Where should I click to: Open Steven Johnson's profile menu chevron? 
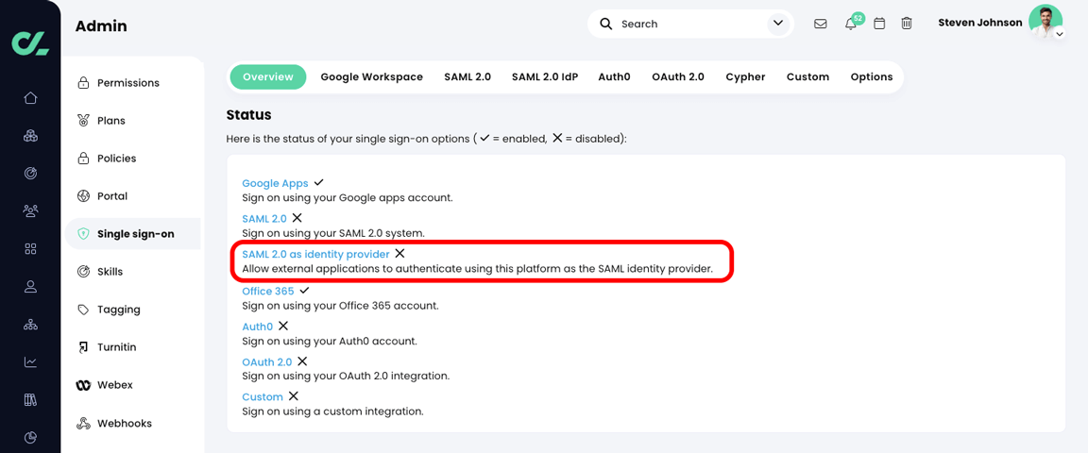tap(1060, 34)
